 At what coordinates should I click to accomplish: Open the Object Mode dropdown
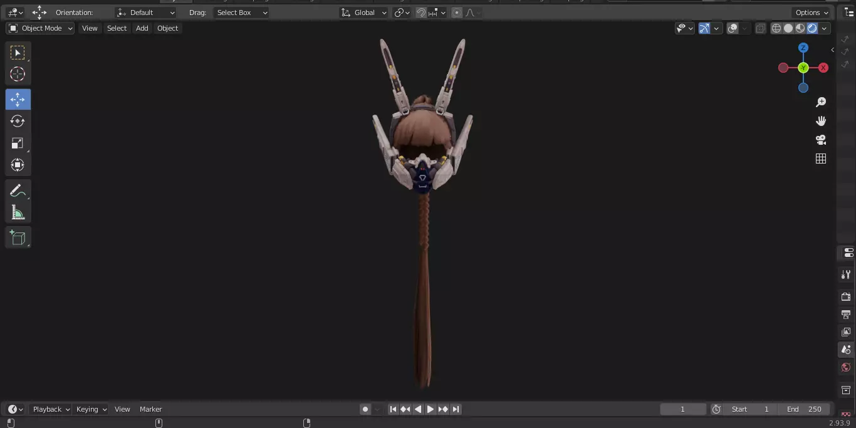40,28
